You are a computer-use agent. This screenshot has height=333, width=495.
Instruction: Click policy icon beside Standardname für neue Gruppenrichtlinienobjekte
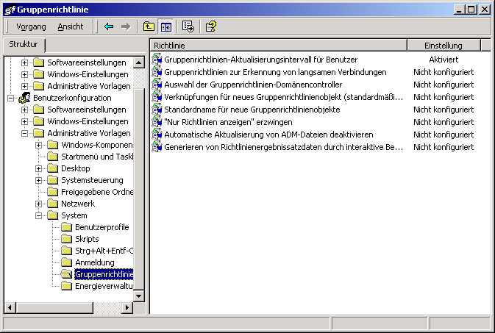click(157, 110)
